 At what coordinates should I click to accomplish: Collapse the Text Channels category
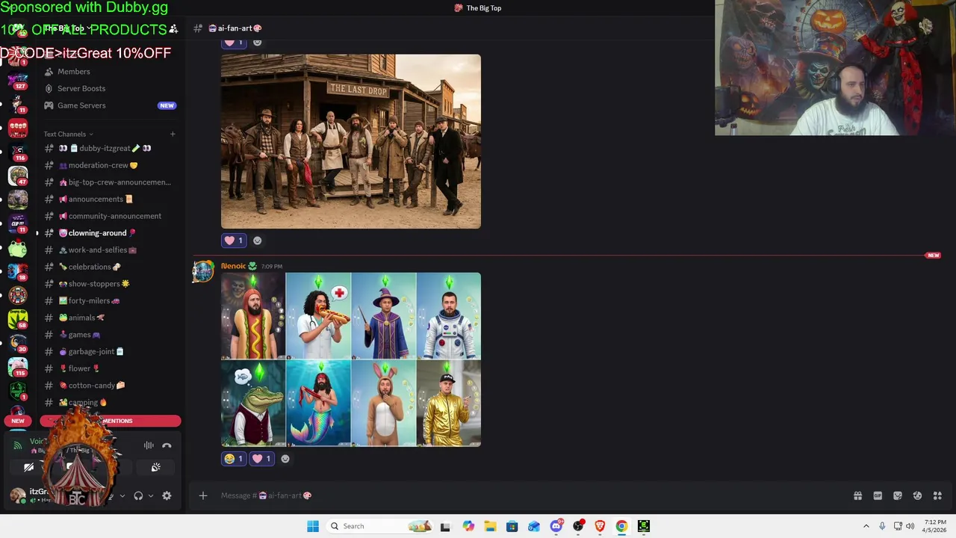[69, 134]
